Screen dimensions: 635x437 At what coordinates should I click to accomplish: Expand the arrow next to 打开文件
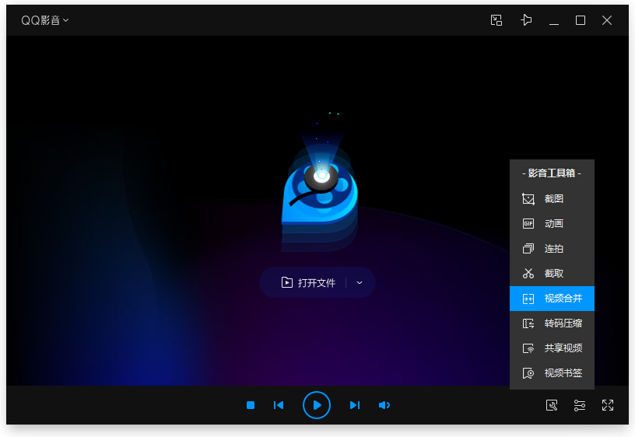coord(360,283)
